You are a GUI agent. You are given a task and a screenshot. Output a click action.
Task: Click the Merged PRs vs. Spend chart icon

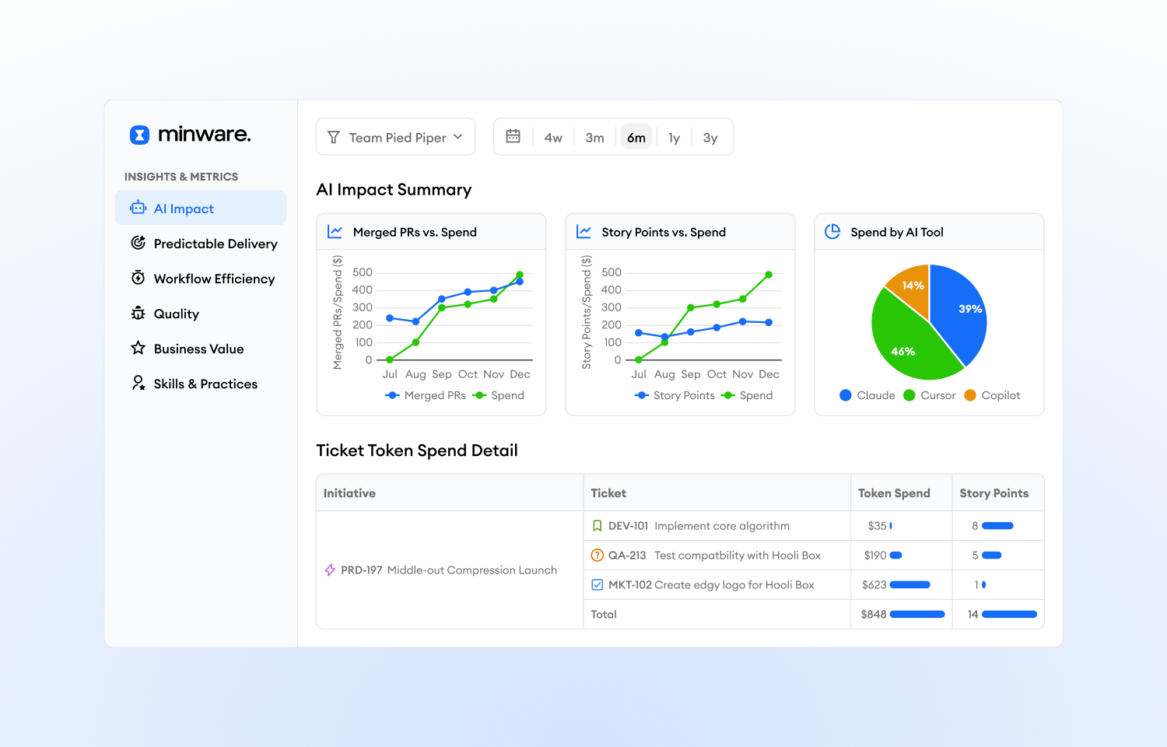335,231
